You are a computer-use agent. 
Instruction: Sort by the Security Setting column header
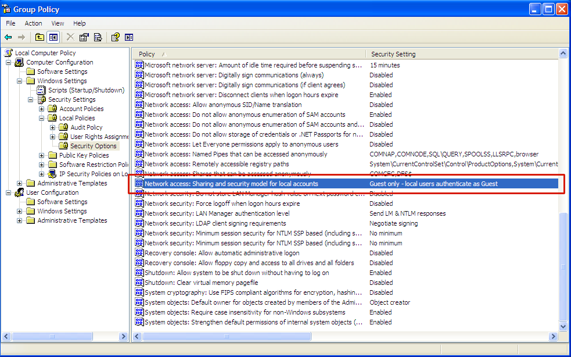click(462, 54)
